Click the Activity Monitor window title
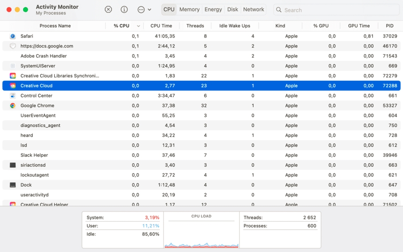This screenshot has width=403, height=252. [x=57, y=7]
